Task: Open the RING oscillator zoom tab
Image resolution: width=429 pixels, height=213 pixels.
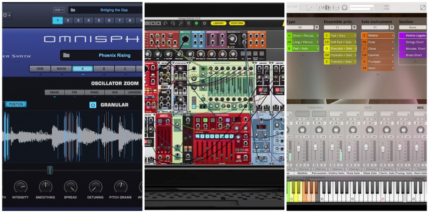Action: pos(94,92)
